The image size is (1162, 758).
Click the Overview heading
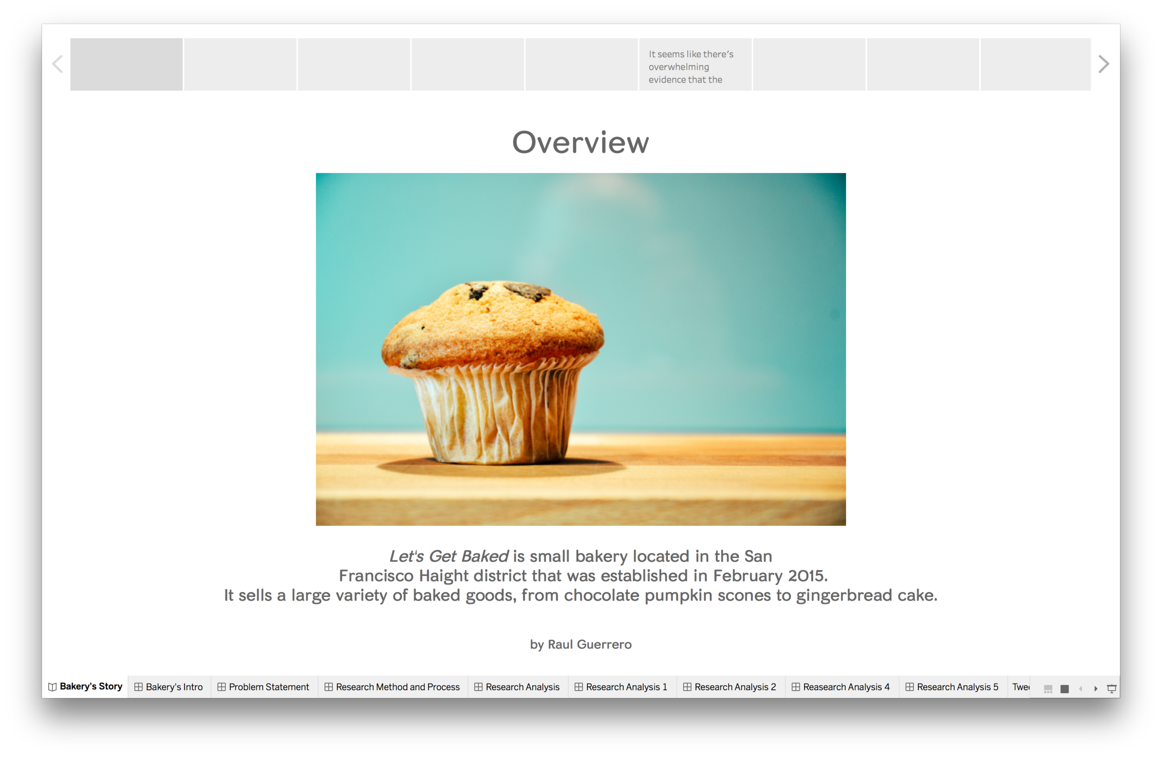(x=581, y=143)
